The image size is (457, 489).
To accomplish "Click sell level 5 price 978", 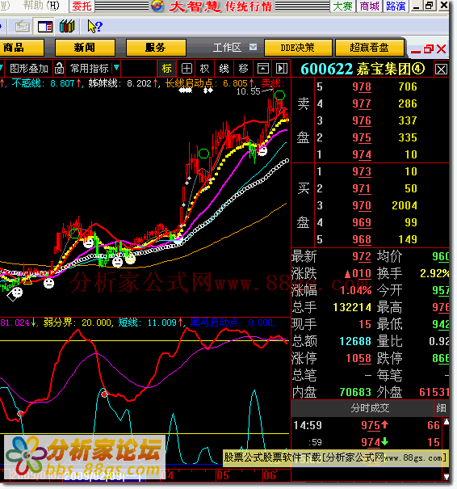I will point(362,86).
